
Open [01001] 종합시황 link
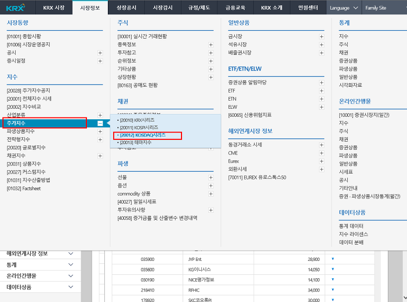click(24, 36)
